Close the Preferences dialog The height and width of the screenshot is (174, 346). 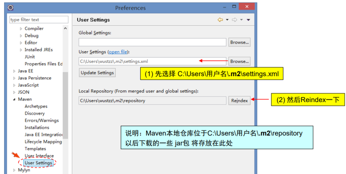(247, 6)
